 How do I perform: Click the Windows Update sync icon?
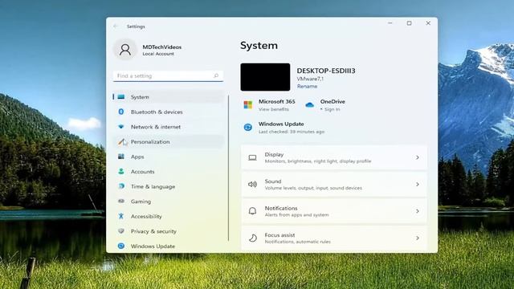[x=248, y=127]
